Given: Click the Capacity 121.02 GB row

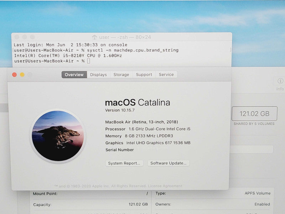Looking at the screenshot, I should (90, 204).
